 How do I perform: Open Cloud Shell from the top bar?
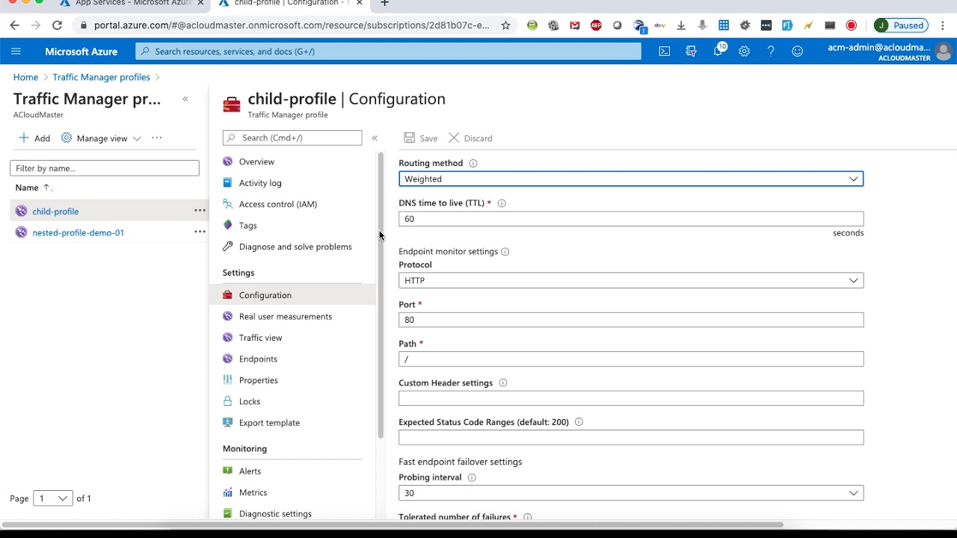pos(665,52)
